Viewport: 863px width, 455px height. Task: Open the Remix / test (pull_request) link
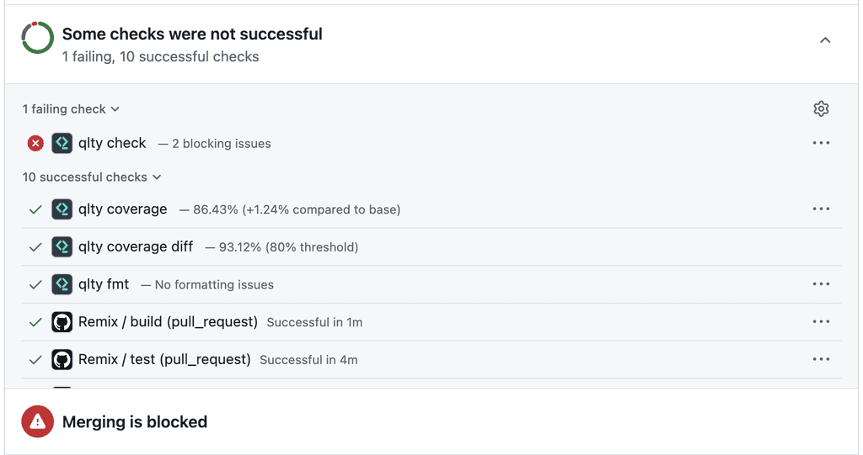pyautogui.click(x=164, y=359)
